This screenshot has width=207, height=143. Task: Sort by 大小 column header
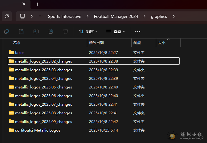click(162, 43)
